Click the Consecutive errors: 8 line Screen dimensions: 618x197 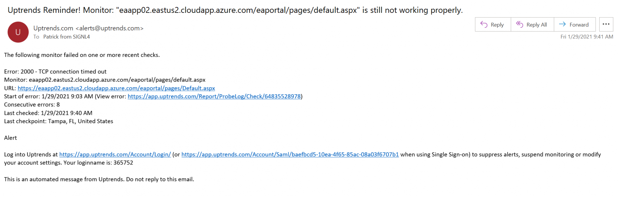[32, 105]
